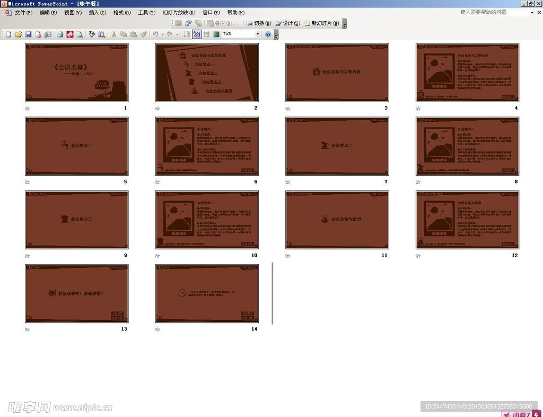Image resolution: width=543 pixels, height=417 pixels.
Task: Click the 切换 (Transition) button
Action: 259,23
